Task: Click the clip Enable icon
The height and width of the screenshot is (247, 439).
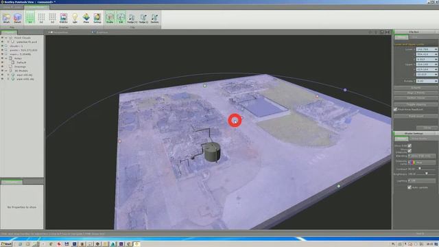Action: (110, 17)
